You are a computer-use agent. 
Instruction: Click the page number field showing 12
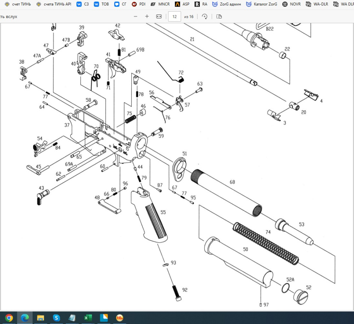[x=175, y=17]
